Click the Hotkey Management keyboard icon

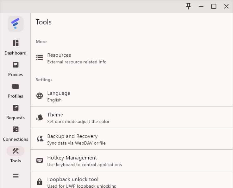40,160
